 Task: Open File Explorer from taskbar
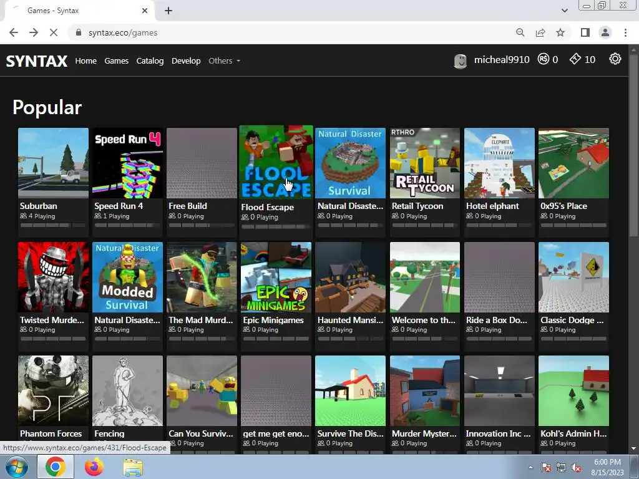pos(133,467)
